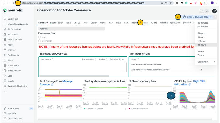The height and width of the screenshot is (123, 220).
Task: Open High CPU Utilization link
Action: coord(189,83)
